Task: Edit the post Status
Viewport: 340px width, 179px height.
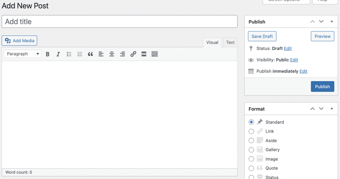Action: [x=288, y=49]
